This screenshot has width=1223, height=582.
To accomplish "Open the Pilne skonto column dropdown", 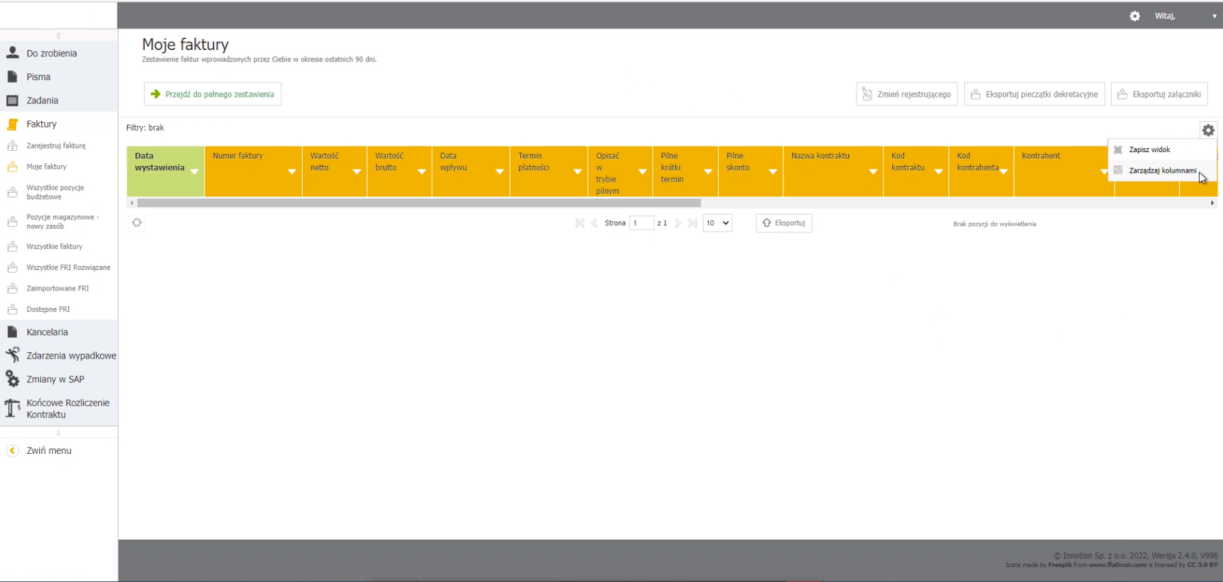I will click(x=773, y=171).
